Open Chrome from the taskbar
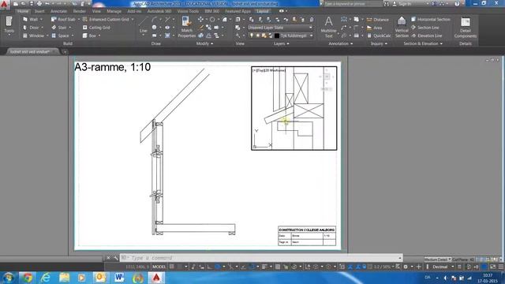This screenshot has width=505, height=284. pos(28,278)
